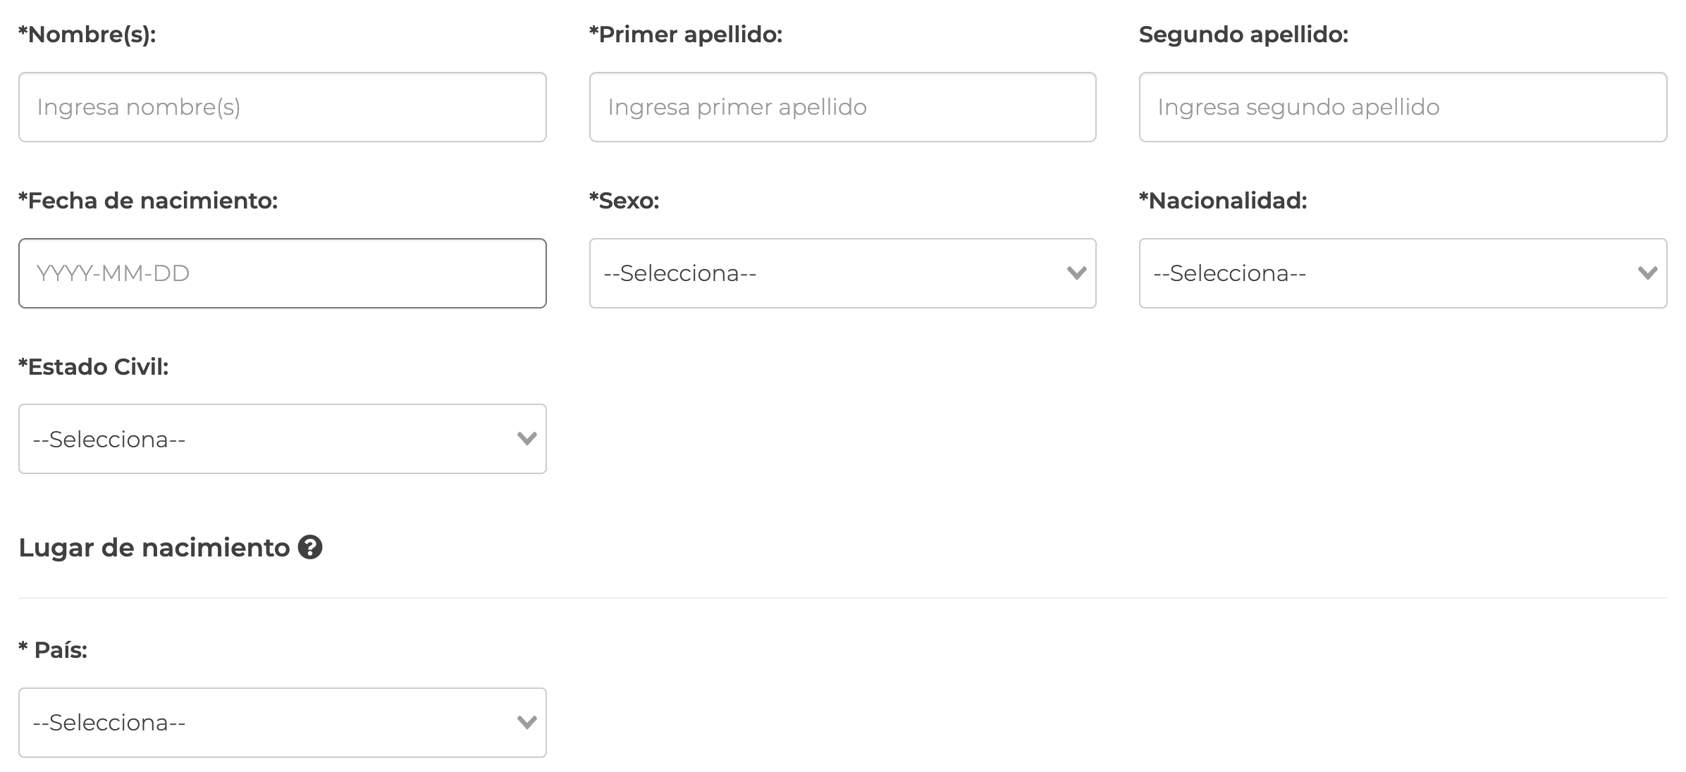
Task: Open the Nacionalidad select dropdown
Action: [1402, 273]
